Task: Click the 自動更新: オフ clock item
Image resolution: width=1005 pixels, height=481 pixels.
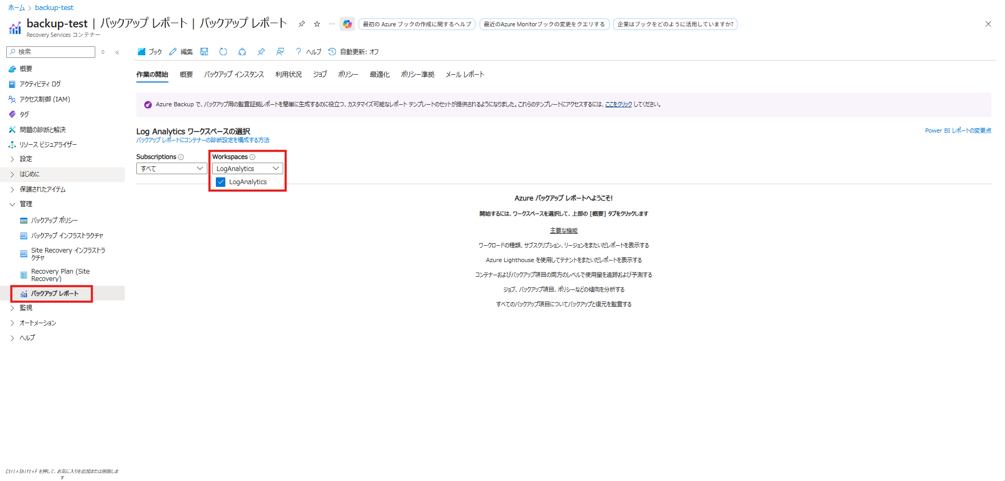Action: [x=353, y=52]
